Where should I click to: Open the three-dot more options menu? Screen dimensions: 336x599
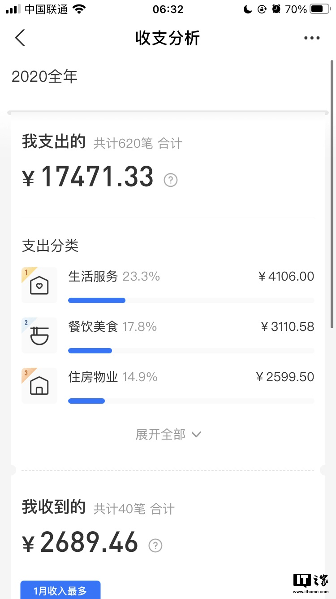click(312, 38)
